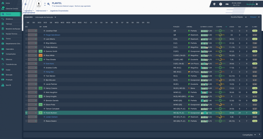The width and height of the screenshot is (263, 139).
Task: Select the PLC position filter
Action: click(85, 22)
